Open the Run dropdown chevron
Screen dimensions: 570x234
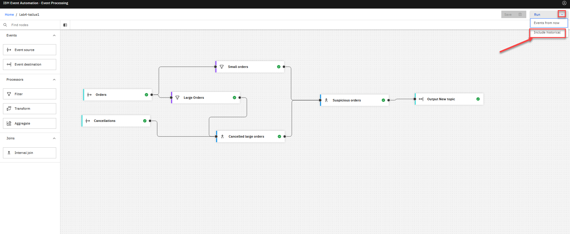pyautogui.click(x=562, y=14)
